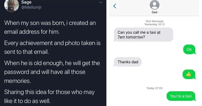Select the "You're a taxi" bubble
Screen dimensions: 202x106
181,96
